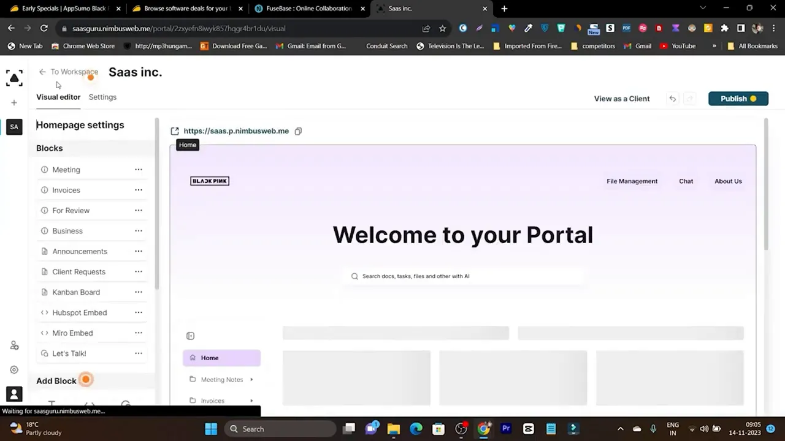Open the Hubspot Embed options menu

(x=138, y=312)
